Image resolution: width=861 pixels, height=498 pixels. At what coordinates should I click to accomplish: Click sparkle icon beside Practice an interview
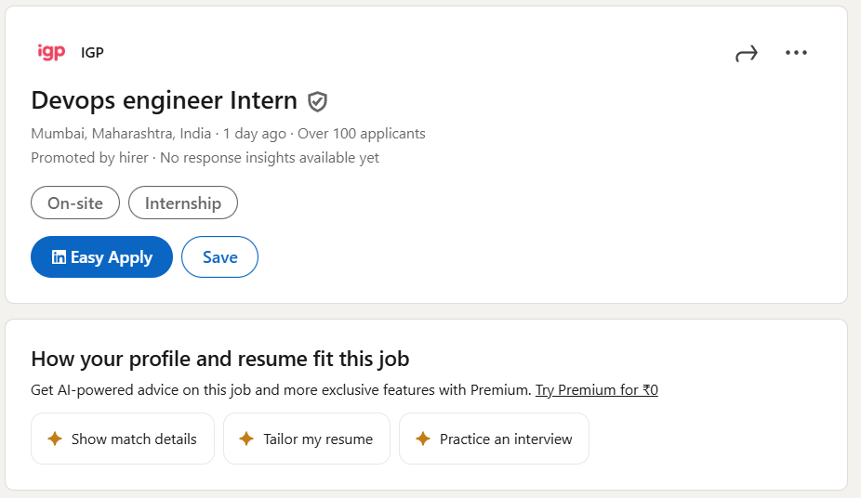coord(423,439)
